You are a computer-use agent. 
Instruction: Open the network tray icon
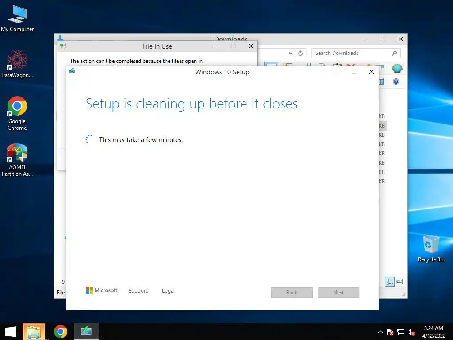[401, 332]
